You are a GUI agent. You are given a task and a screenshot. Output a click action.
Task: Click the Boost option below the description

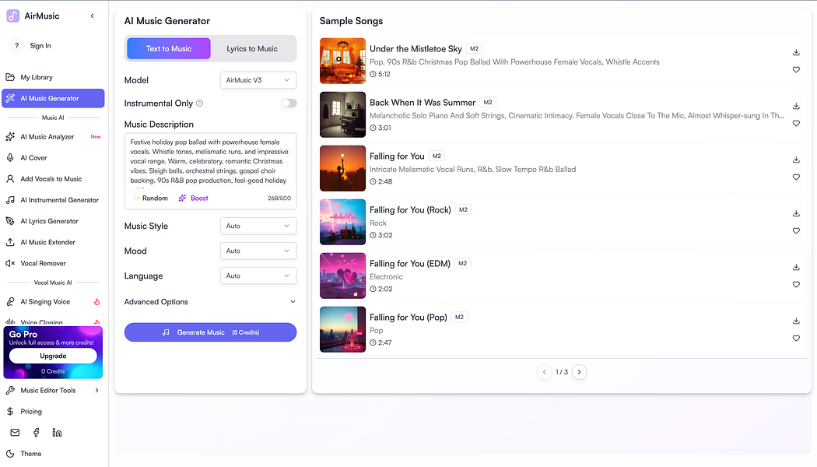(x=192, y=198)
